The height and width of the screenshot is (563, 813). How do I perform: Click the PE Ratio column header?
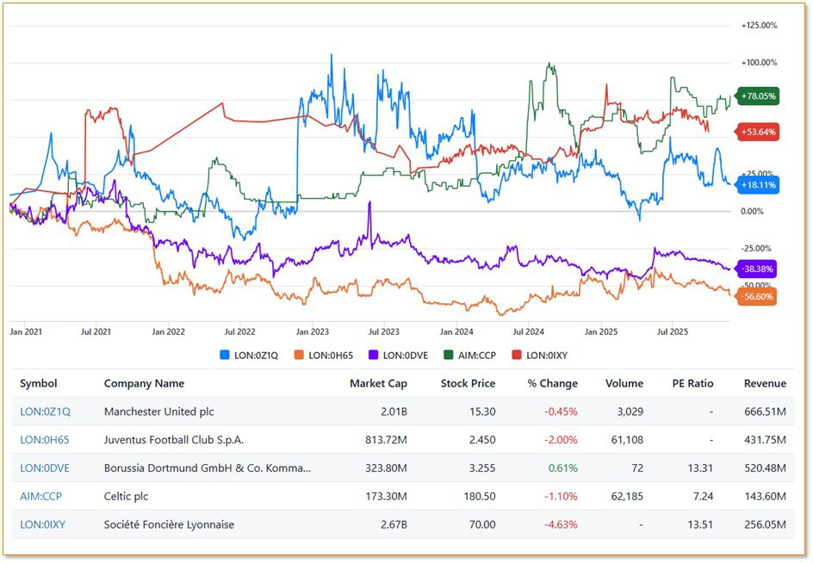tap(692, 383)
